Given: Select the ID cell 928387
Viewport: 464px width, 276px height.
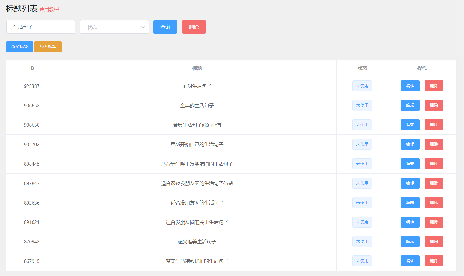Looking at the screenshot, I should pyautogui.click(x=32, y=86).
